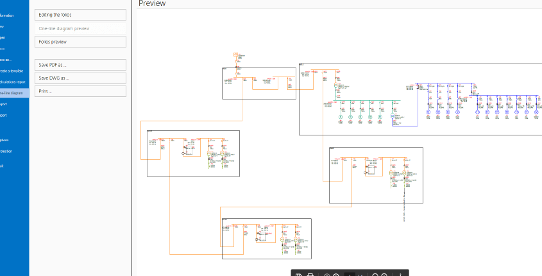The width and height of the screenshot is (542, 276).
Task: Select highlighted One-line diagram menu entry
Action: 15,93
